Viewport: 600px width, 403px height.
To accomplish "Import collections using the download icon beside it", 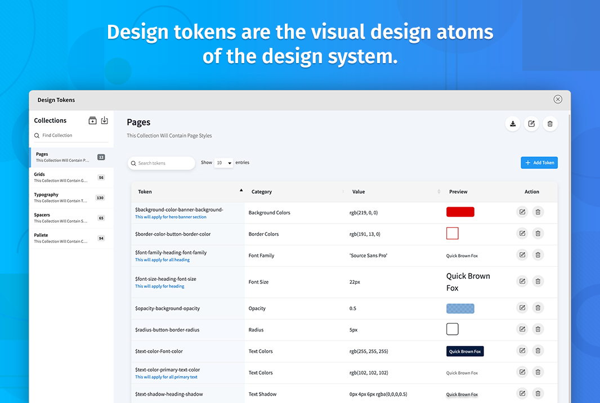I will coord(105,120).
